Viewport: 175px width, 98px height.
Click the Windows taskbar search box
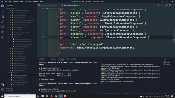pyautogui.click(x=20, y=96)
